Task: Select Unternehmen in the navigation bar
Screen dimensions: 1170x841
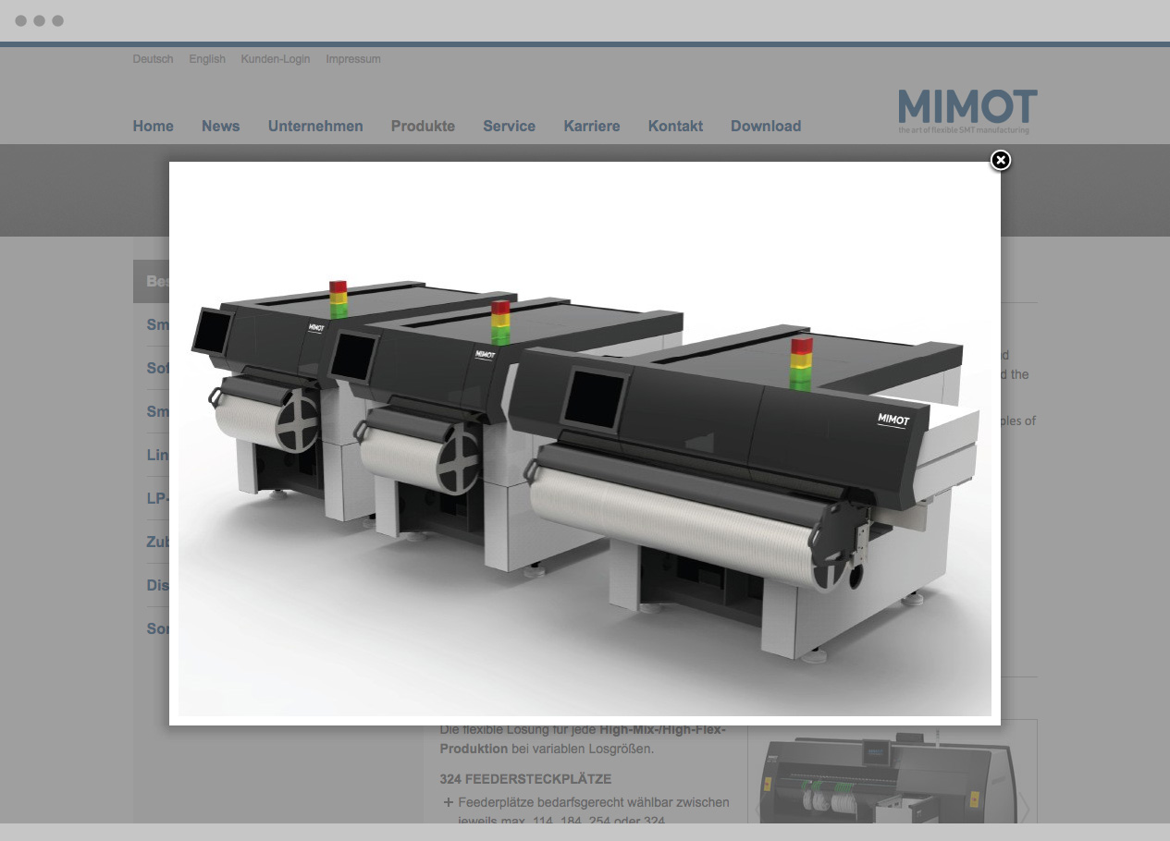Action: [x=315, y=127]
